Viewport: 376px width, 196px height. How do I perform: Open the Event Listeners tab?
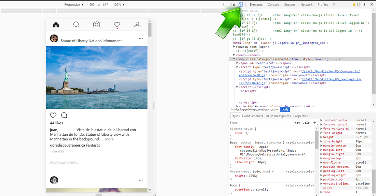pyautogui.click(x=253, y=116)
